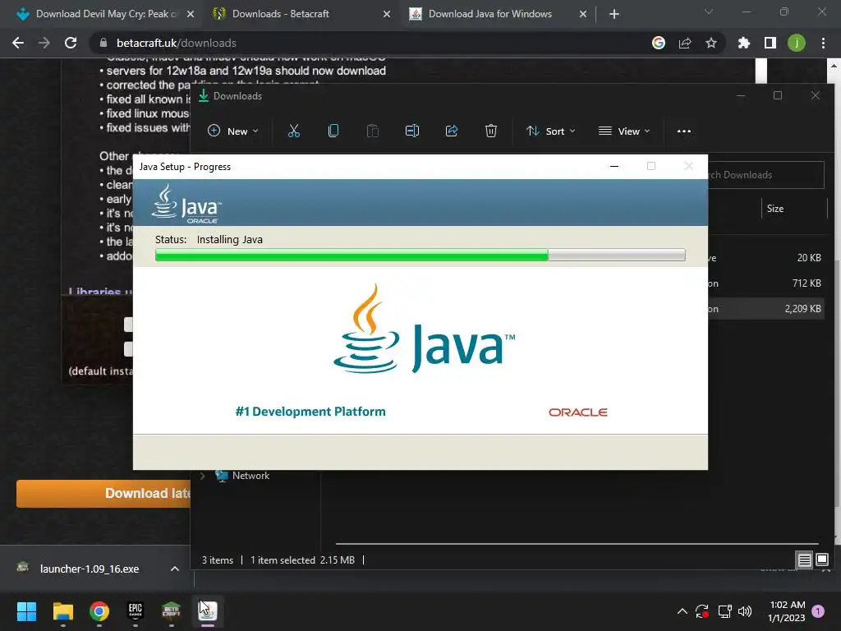Click the share page icon in Chrome
The height and width of the screenshot is (631, 841).
[x=685, y=43]
